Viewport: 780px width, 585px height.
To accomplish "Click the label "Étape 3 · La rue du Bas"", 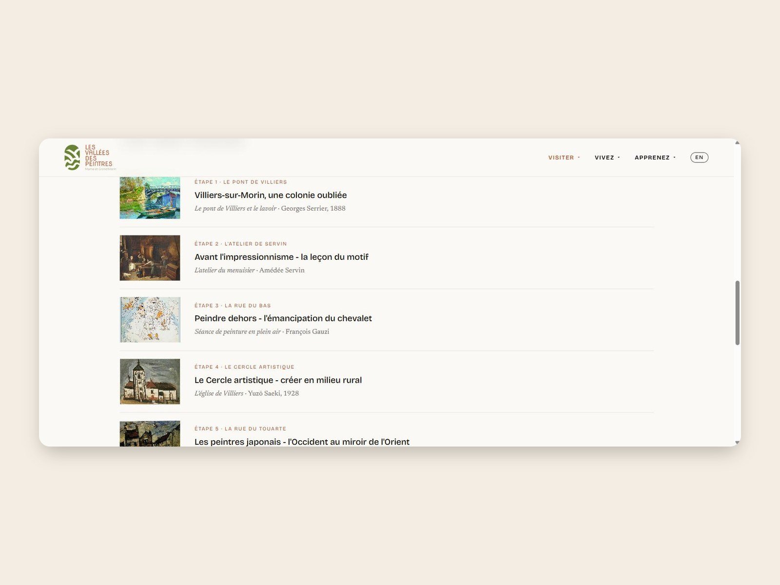I will 233,306.
